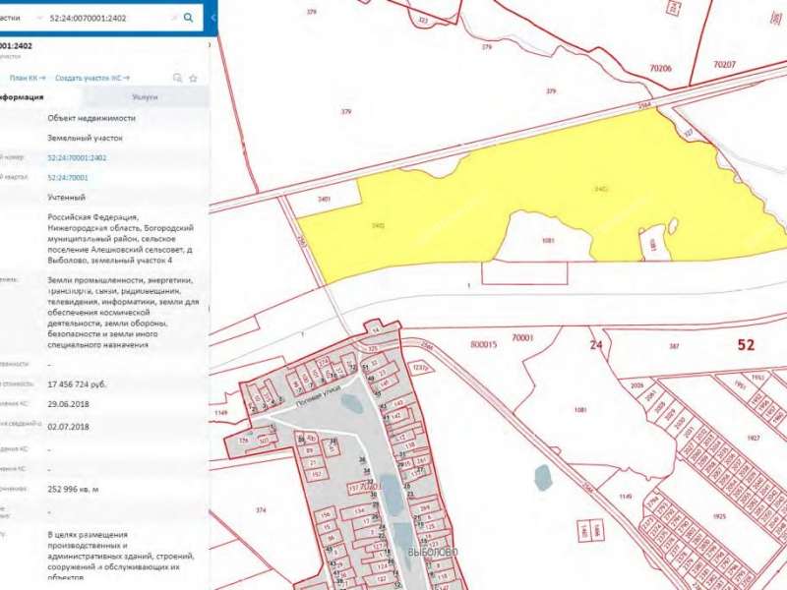Clear the search field with the small x icon
The height and width of the screenshot is (590, 787).
[x=174, y=17]
